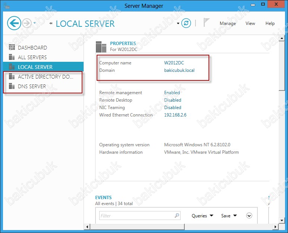This screenshot has height=233, width=288.
Task: Maximize the Server Manager window
Action: coord(263,4)
